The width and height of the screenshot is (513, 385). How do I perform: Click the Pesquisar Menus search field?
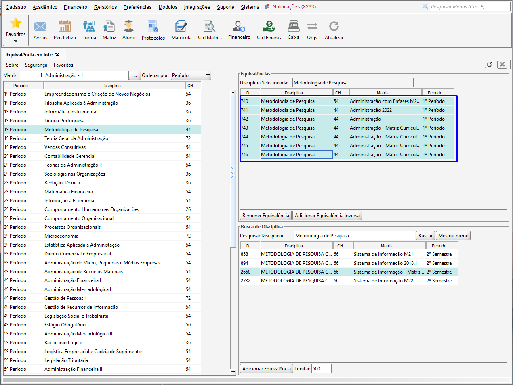[x=470, y=7]
